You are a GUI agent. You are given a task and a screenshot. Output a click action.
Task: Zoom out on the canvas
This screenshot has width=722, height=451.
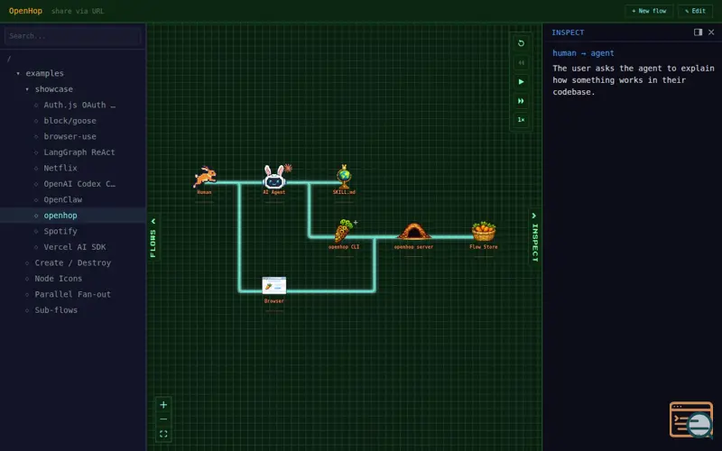pos(163,419)
